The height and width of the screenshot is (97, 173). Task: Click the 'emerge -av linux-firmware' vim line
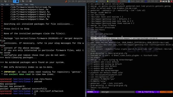click(x=103, y=25)
